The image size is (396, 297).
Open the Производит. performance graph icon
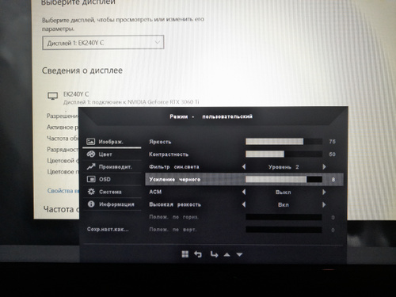tap(91, 166)
